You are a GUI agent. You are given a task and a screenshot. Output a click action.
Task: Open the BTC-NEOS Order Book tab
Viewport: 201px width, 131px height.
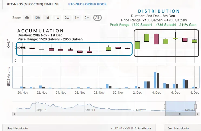click(87, 4)
